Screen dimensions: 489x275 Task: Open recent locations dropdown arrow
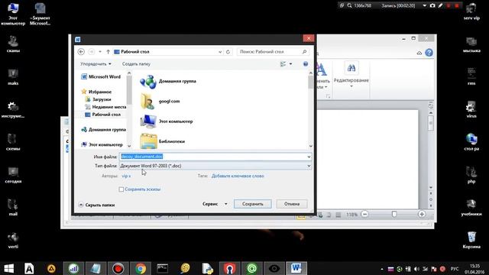point(100,52)
